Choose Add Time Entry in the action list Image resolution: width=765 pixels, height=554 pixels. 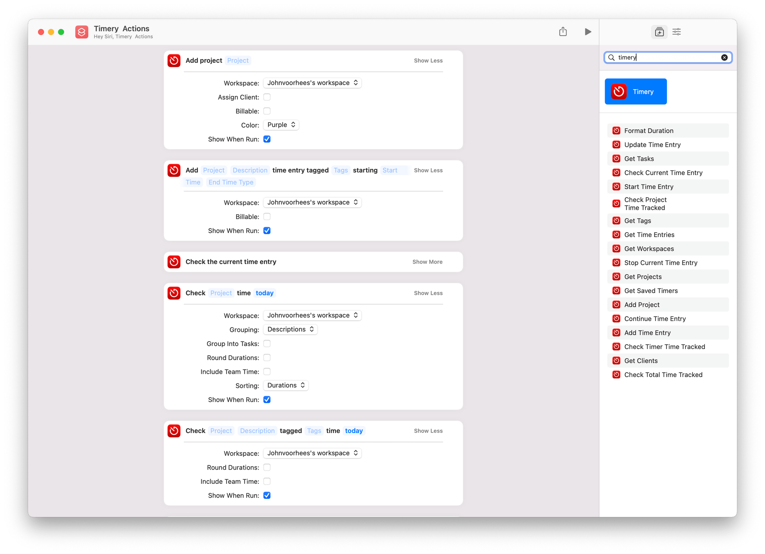tap(668, 333)
